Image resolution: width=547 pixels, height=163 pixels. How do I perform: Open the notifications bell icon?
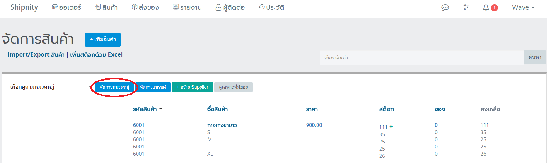pyautogui.click(x=486, y=7)
